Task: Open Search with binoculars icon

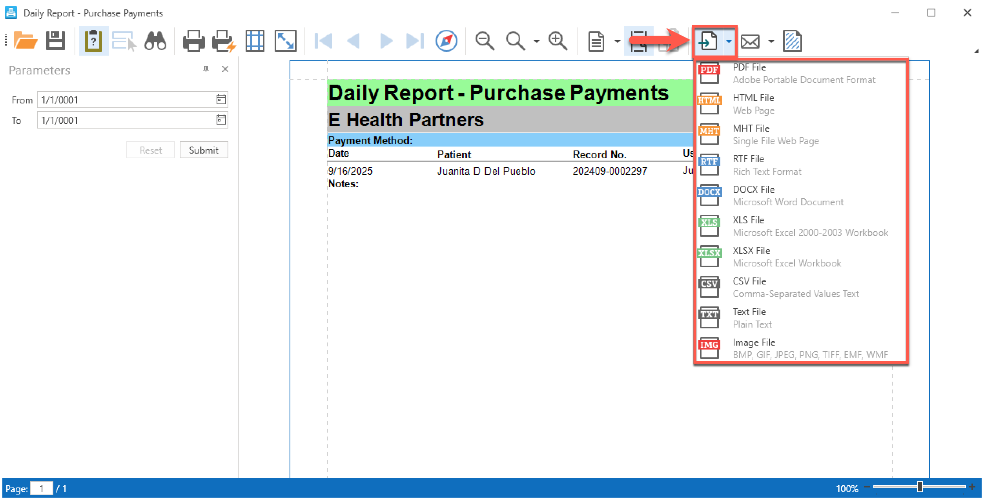Action: (155, 40)
